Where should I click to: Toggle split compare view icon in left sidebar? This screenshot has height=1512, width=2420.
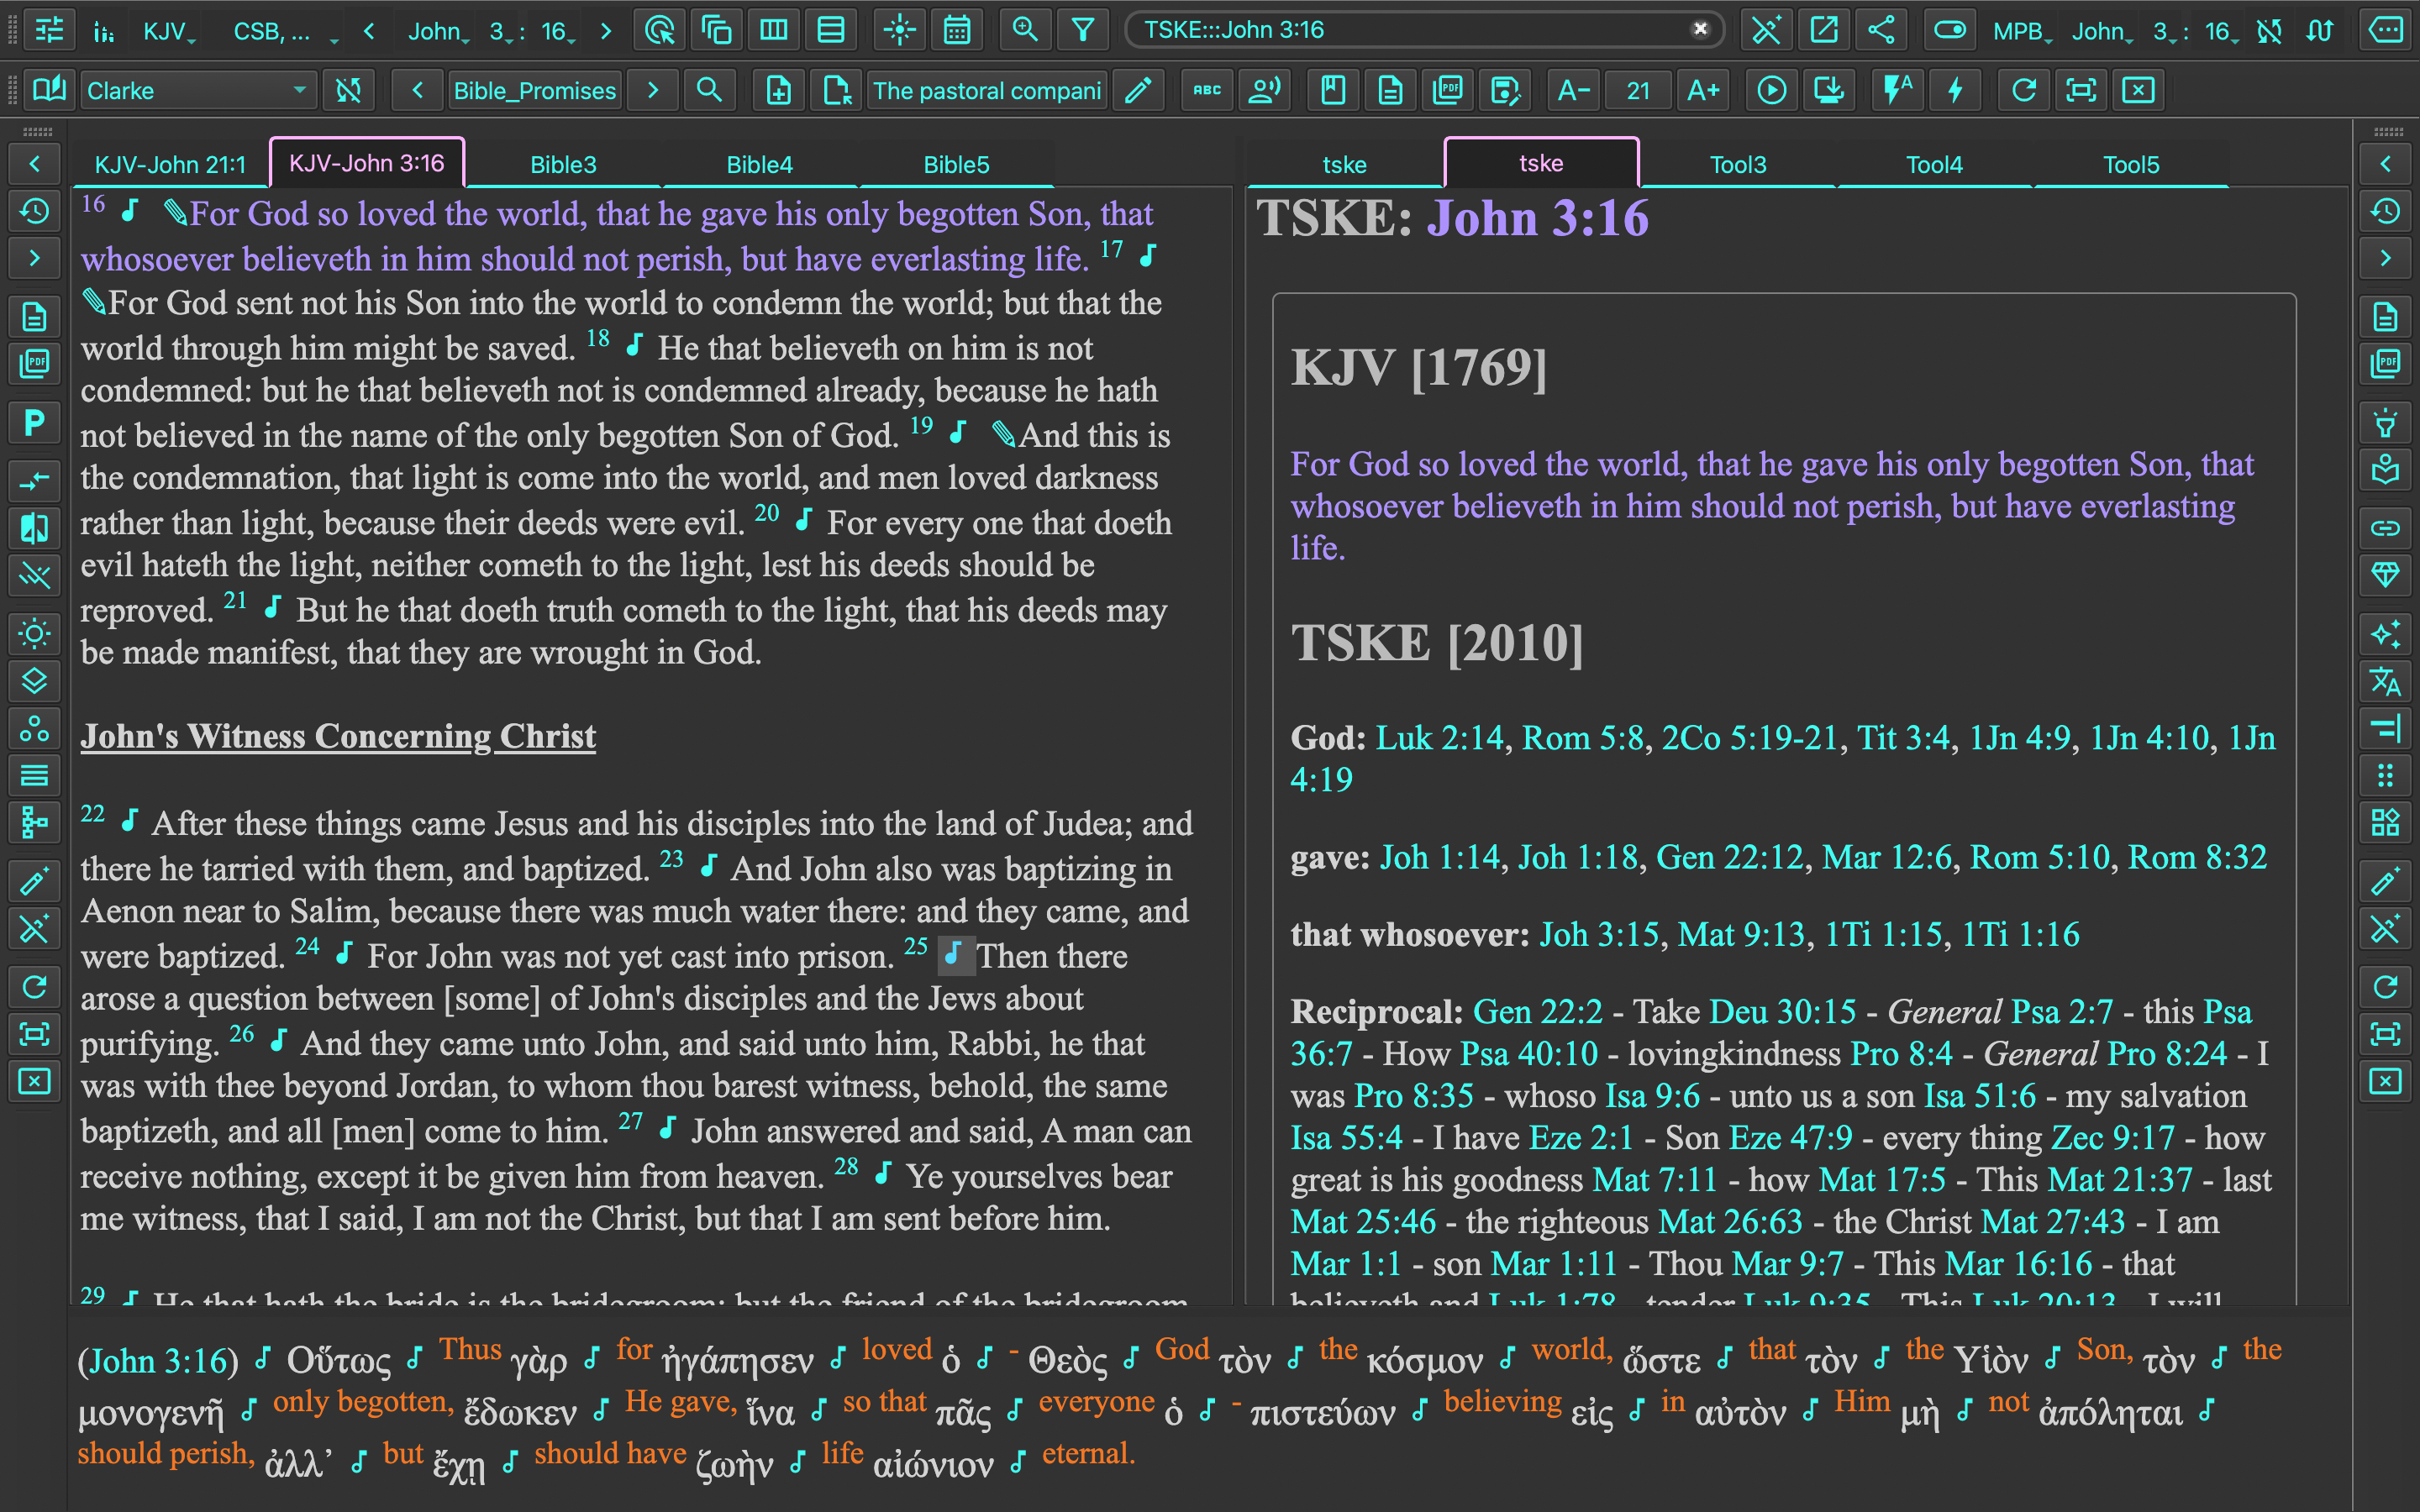point(34,528)
